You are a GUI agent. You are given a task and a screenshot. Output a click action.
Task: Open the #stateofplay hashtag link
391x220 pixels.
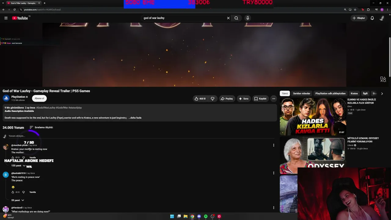click(75, 108)
